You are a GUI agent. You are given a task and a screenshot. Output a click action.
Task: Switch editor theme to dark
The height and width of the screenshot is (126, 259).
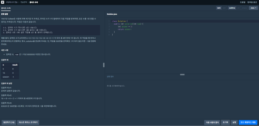[x=219, y=8]
